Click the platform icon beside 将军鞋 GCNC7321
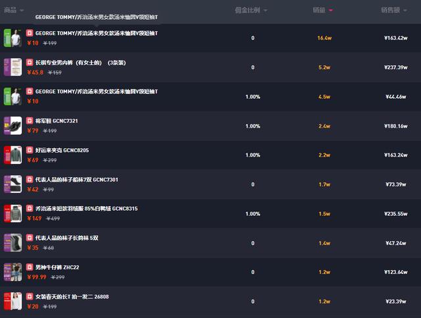Screen dimensions: 421x318 click(30, 121)
